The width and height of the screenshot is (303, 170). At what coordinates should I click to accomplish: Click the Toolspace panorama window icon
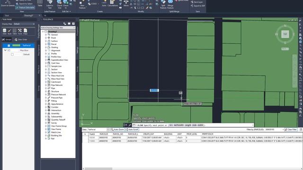click(x=69, y=24)
